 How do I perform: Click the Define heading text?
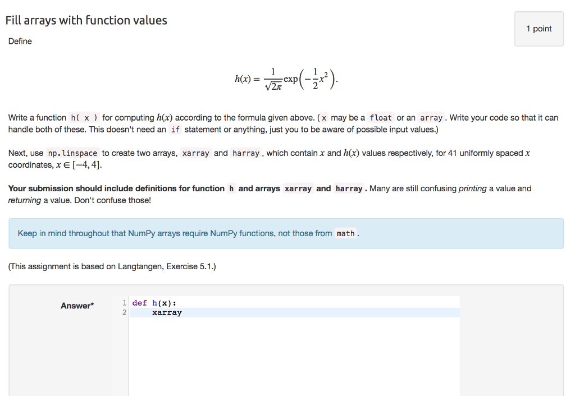click(x=20, y=41)
